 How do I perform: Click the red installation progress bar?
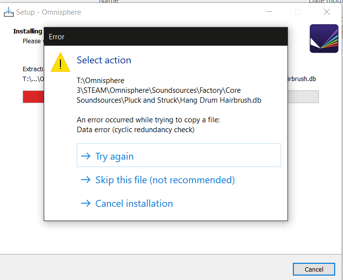click(33, 97)
